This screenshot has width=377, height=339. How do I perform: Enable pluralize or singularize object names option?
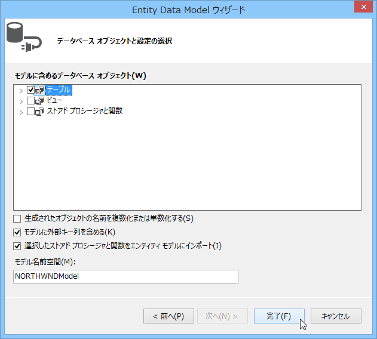point(17,218)
